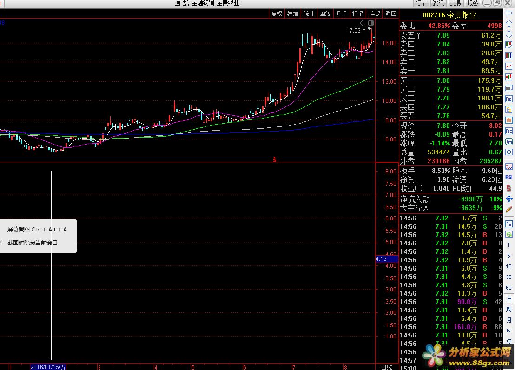Screen dimensions: 515x370
Task: Select the monthly 月 period
Action: point(509,320)
